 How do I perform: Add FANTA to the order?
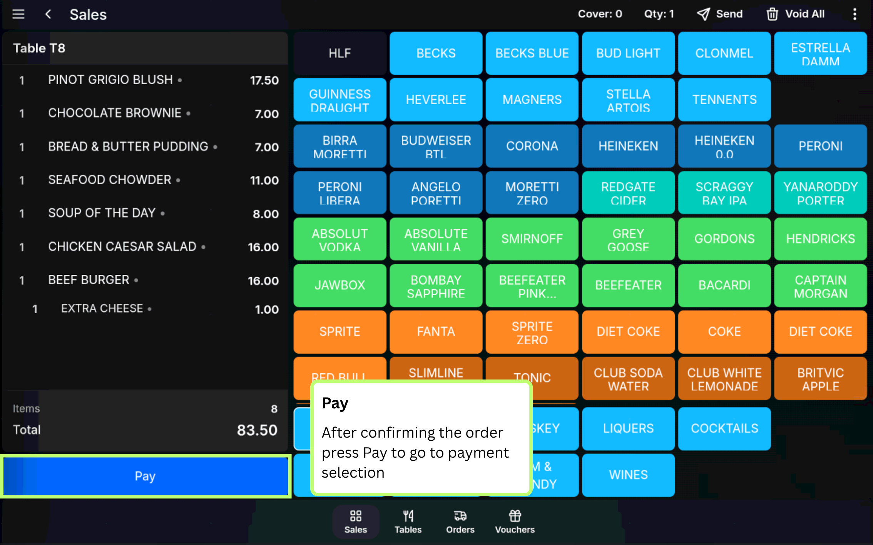click(436, 332)
